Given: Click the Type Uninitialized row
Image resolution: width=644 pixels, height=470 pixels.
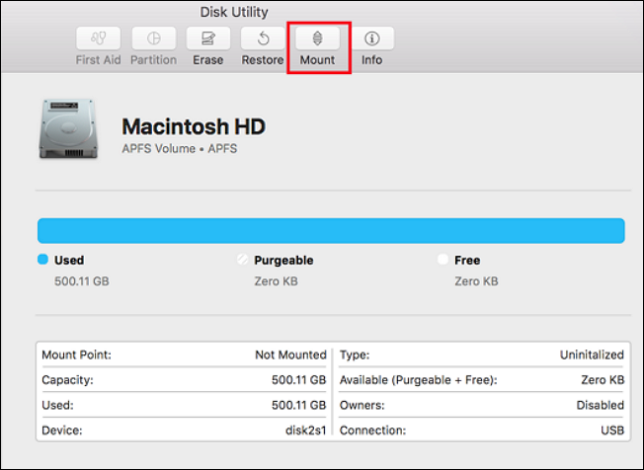Looking at the screenshot, I should point(481,354).
